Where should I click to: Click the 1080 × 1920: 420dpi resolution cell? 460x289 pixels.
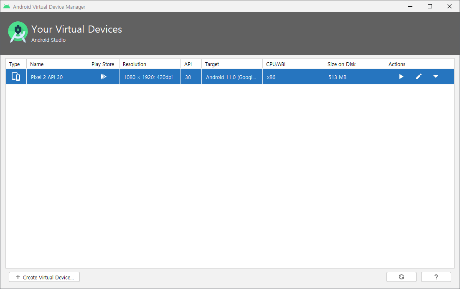point(150,77)
